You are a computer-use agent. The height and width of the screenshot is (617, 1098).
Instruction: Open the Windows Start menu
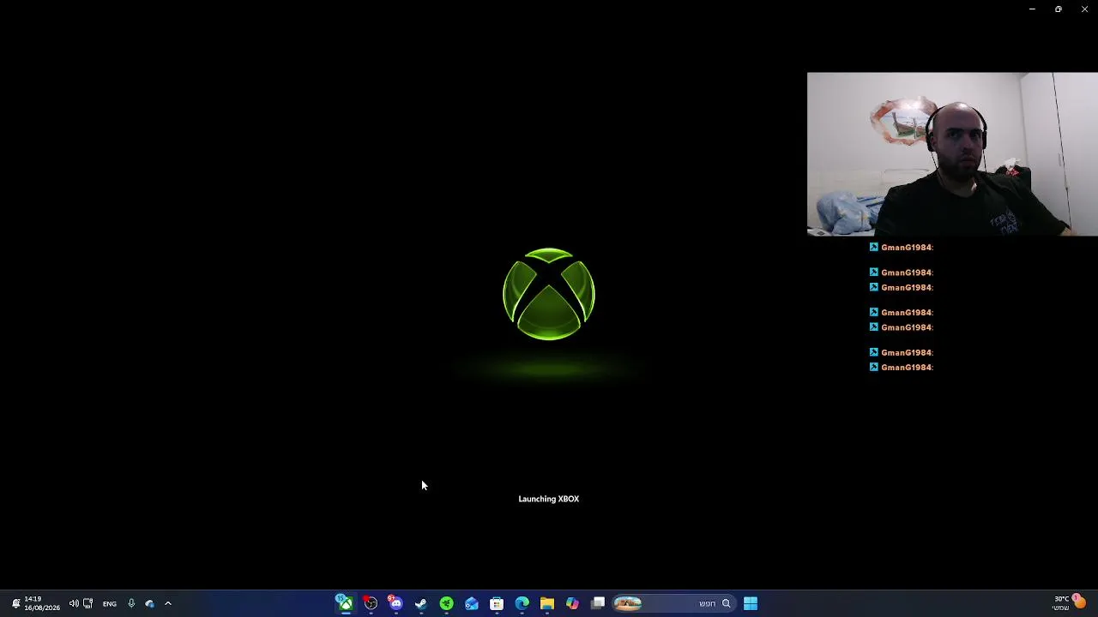click(751, 603)
